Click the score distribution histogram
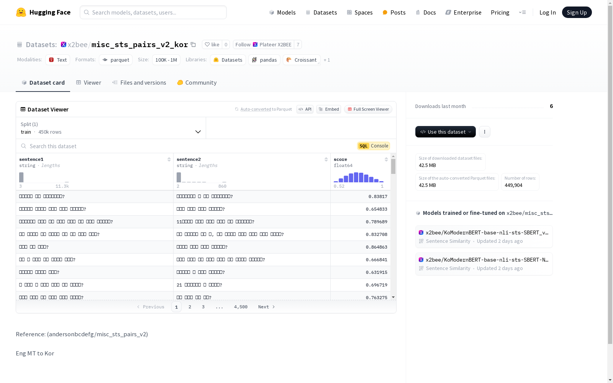This screenshot has height=383, width=613. [x=359, y=177]
